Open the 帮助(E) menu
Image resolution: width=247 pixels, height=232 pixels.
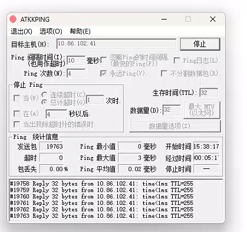coord(80,31)
